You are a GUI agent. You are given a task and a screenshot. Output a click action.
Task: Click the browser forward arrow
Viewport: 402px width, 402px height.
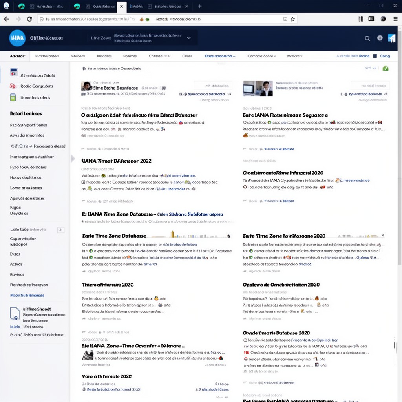click(18, 19)
